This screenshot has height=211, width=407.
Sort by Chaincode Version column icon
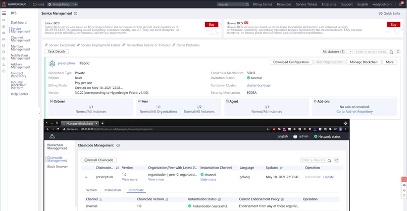pos(167,199)
